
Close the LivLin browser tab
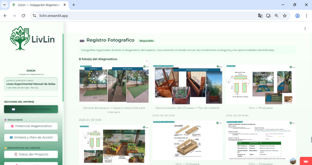pyautogui.click(x=64, y=5)
